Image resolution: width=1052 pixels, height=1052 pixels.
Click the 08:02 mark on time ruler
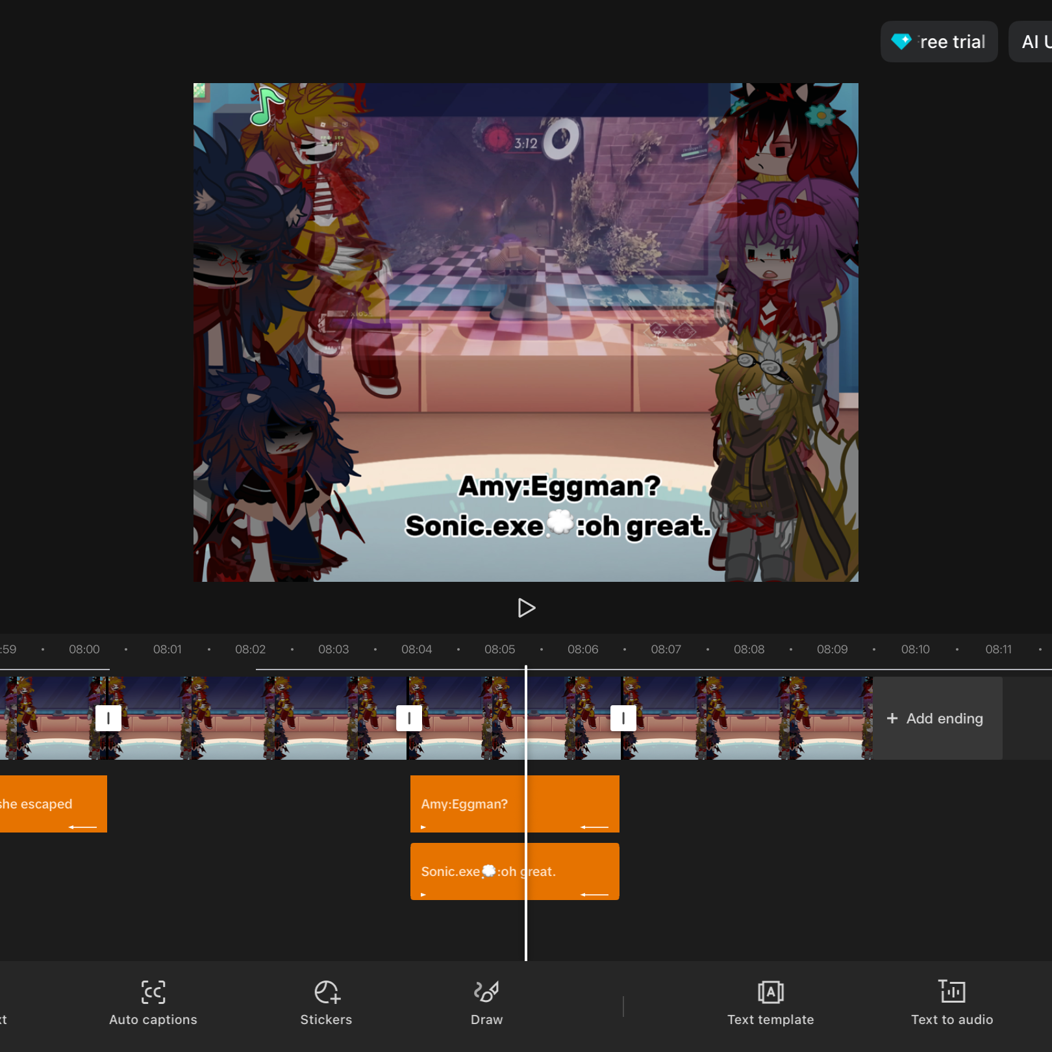pos(251,649)
